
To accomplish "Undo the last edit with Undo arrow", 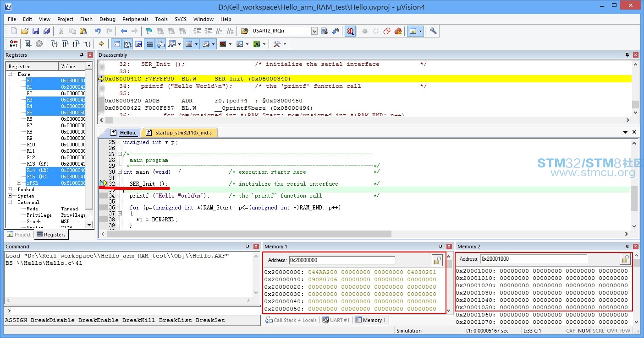I will point(98,31).
